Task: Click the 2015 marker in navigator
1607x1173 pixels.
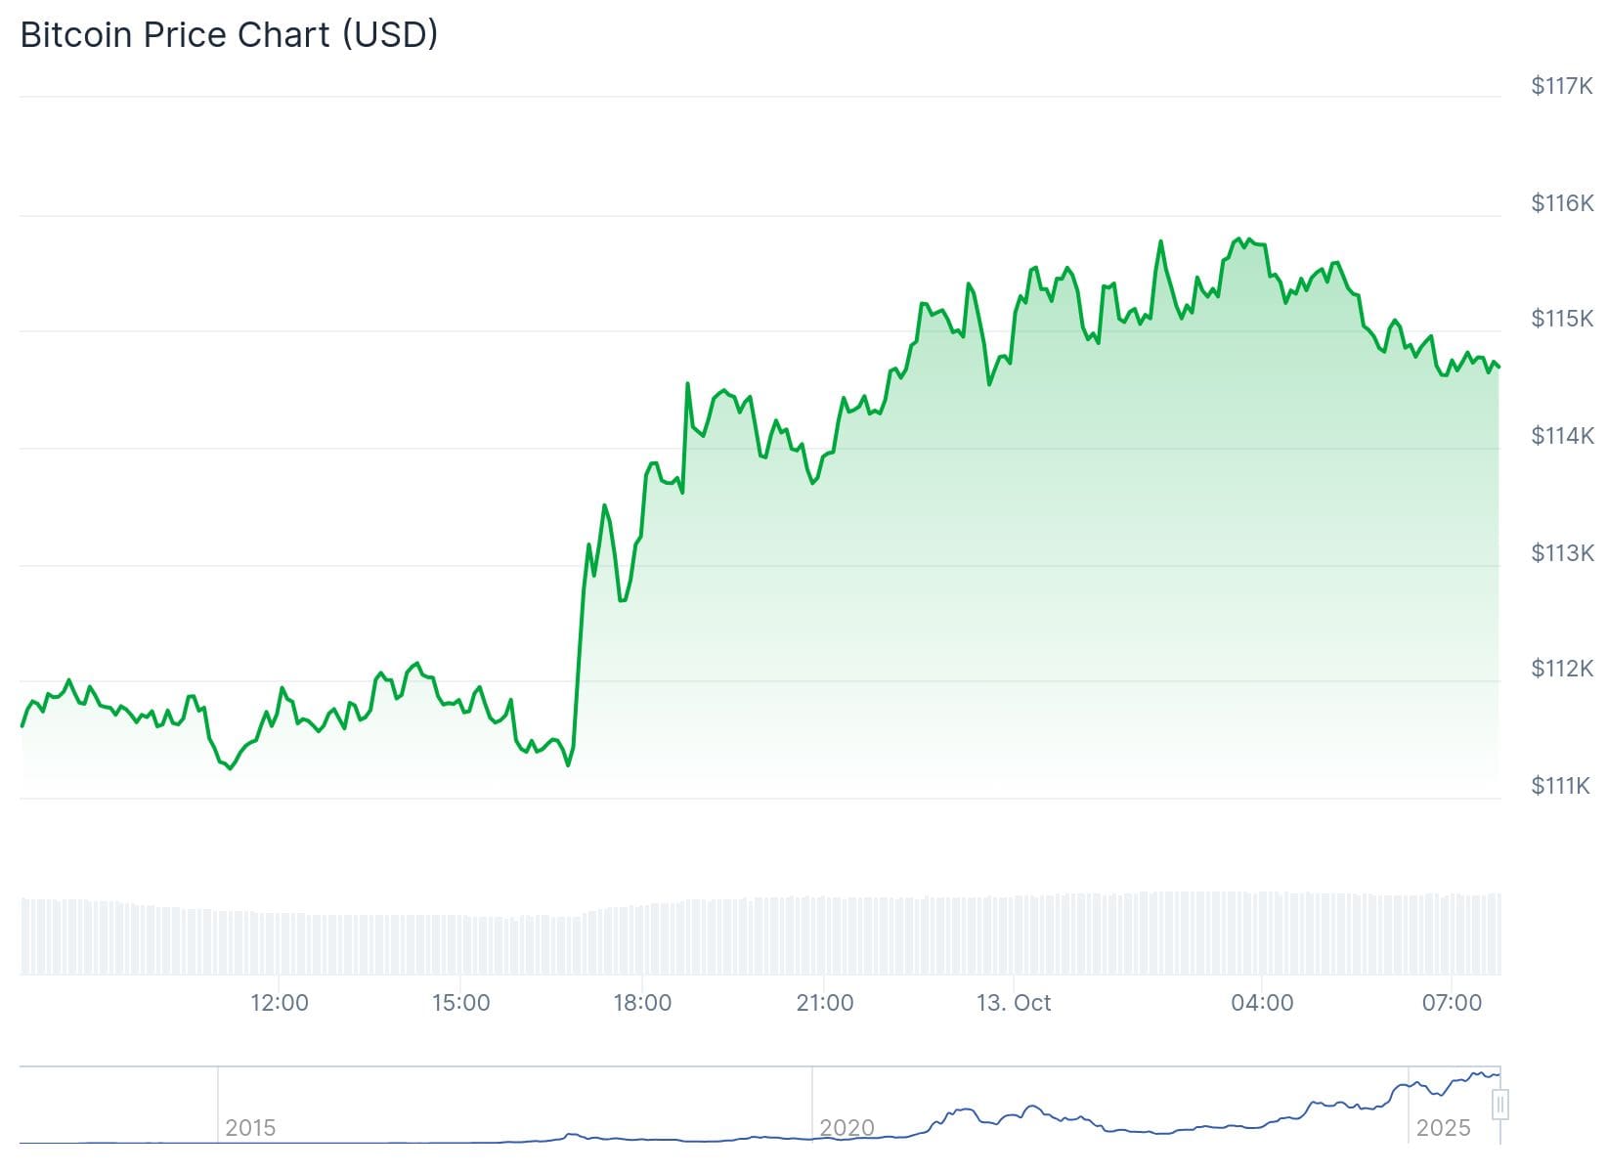Action: point(250,1128)
